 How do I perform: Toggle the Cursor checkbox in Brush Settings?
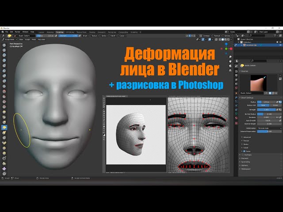244,151
